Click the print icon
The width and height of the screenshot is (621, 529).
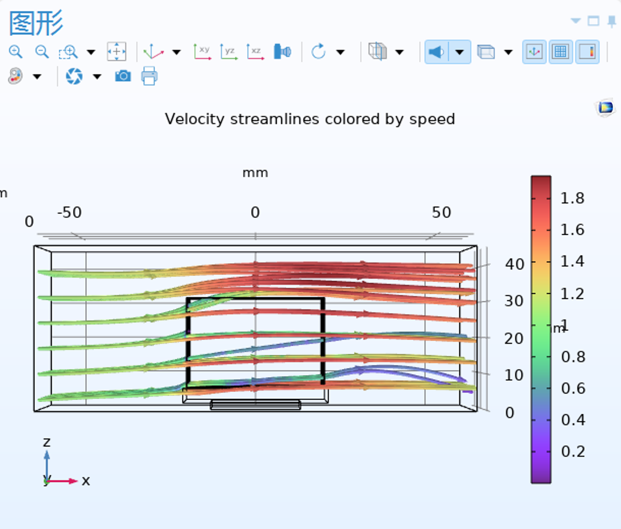149,76
